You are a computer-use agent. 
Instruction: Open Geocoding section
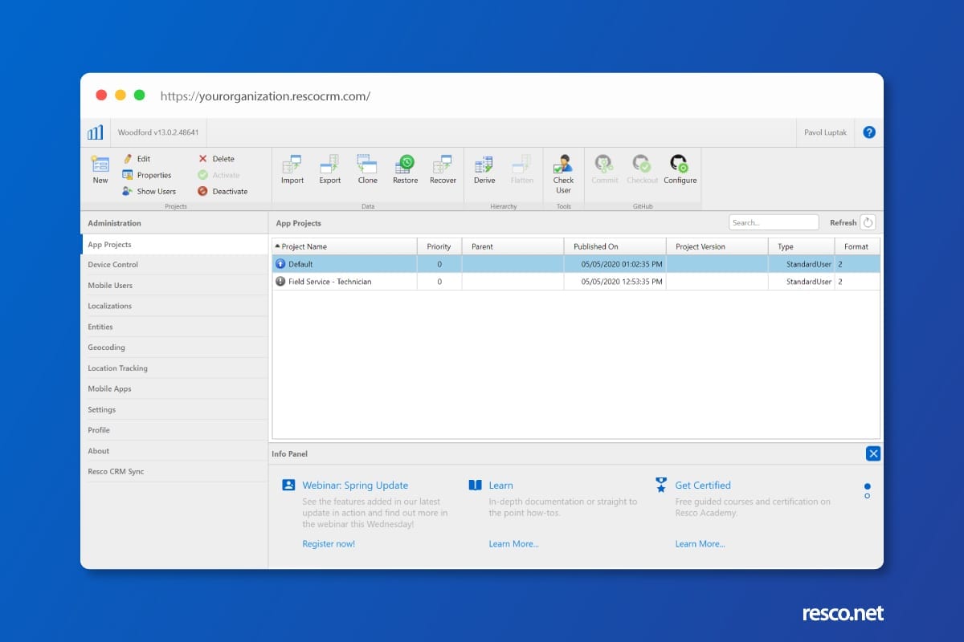[174, 347]
